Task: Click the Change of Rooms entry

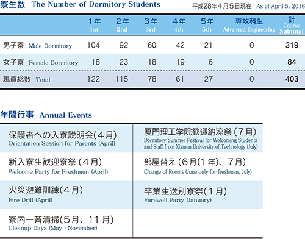Action: tap(198, 166)
